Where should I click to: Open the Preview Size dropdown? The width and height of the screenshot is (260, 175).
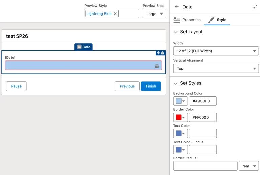pos(154,14)
